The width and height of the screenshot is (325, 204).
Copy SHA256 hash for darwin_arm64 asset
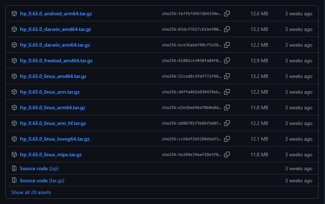click(227, 45)
